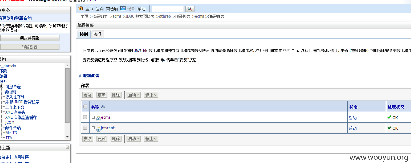Select 部署 in the domain tree

pos(3,76)
